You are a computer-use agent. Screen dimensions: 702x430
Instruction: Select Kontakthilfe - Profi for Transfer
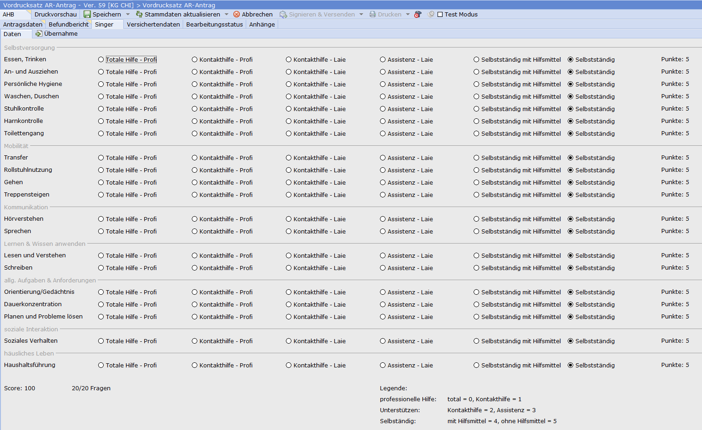point(195,158)
